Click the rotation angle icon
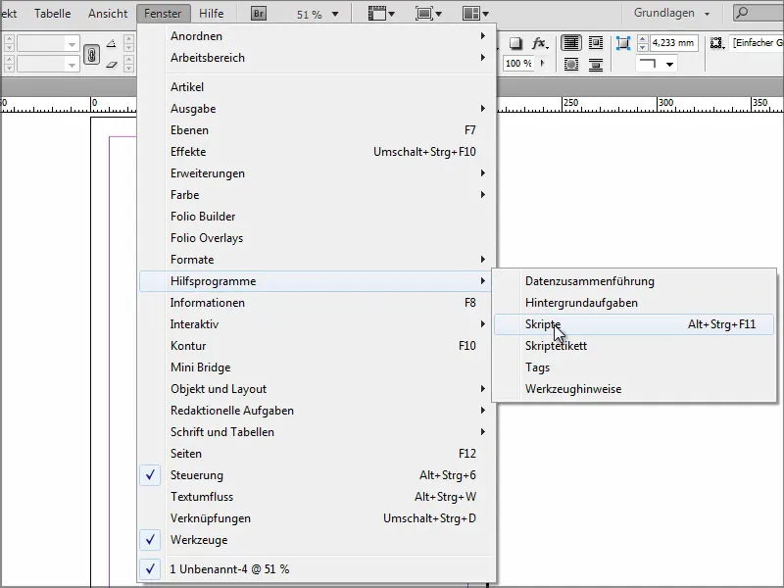784x588 pixels. pos(112,43)
